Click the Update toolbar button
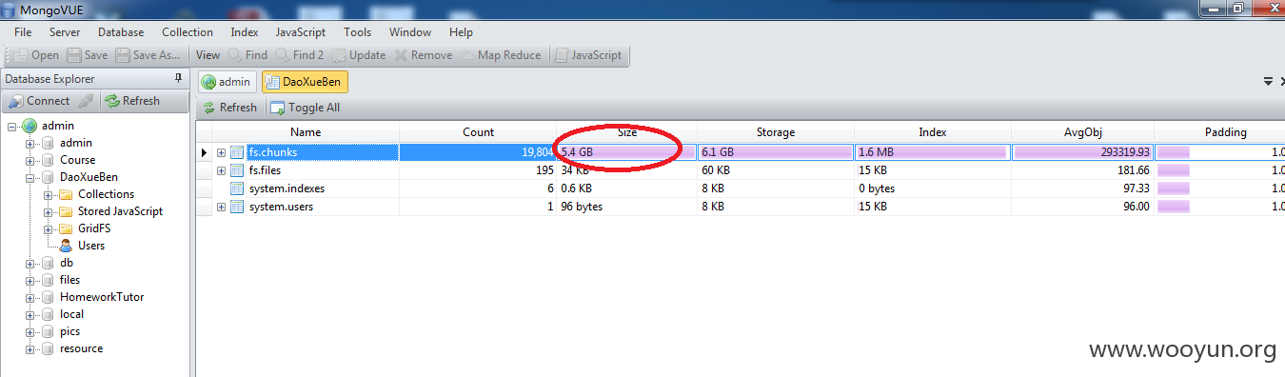The height and width of the screenshot is (377, 1285). coord(360,55)
